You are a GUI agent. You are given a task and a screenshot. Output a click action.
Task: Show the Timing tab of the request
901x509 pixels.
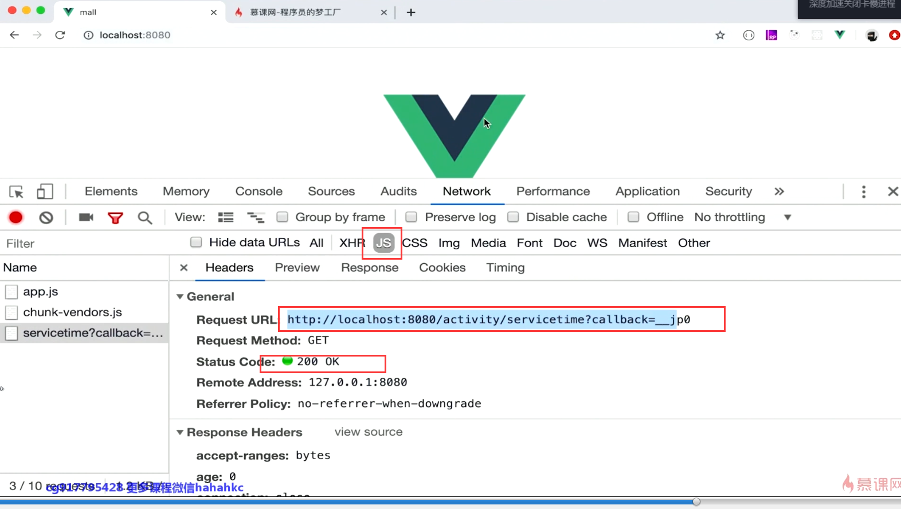pos(506,268)
